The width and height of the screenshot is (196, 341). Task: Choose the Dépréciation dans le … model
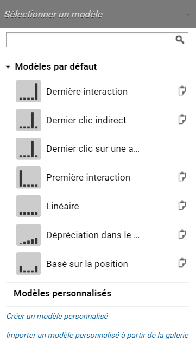[x=93, y=235]
